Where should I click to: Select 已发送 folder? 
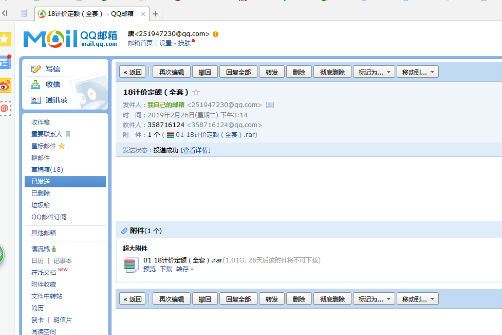(65, 182)
